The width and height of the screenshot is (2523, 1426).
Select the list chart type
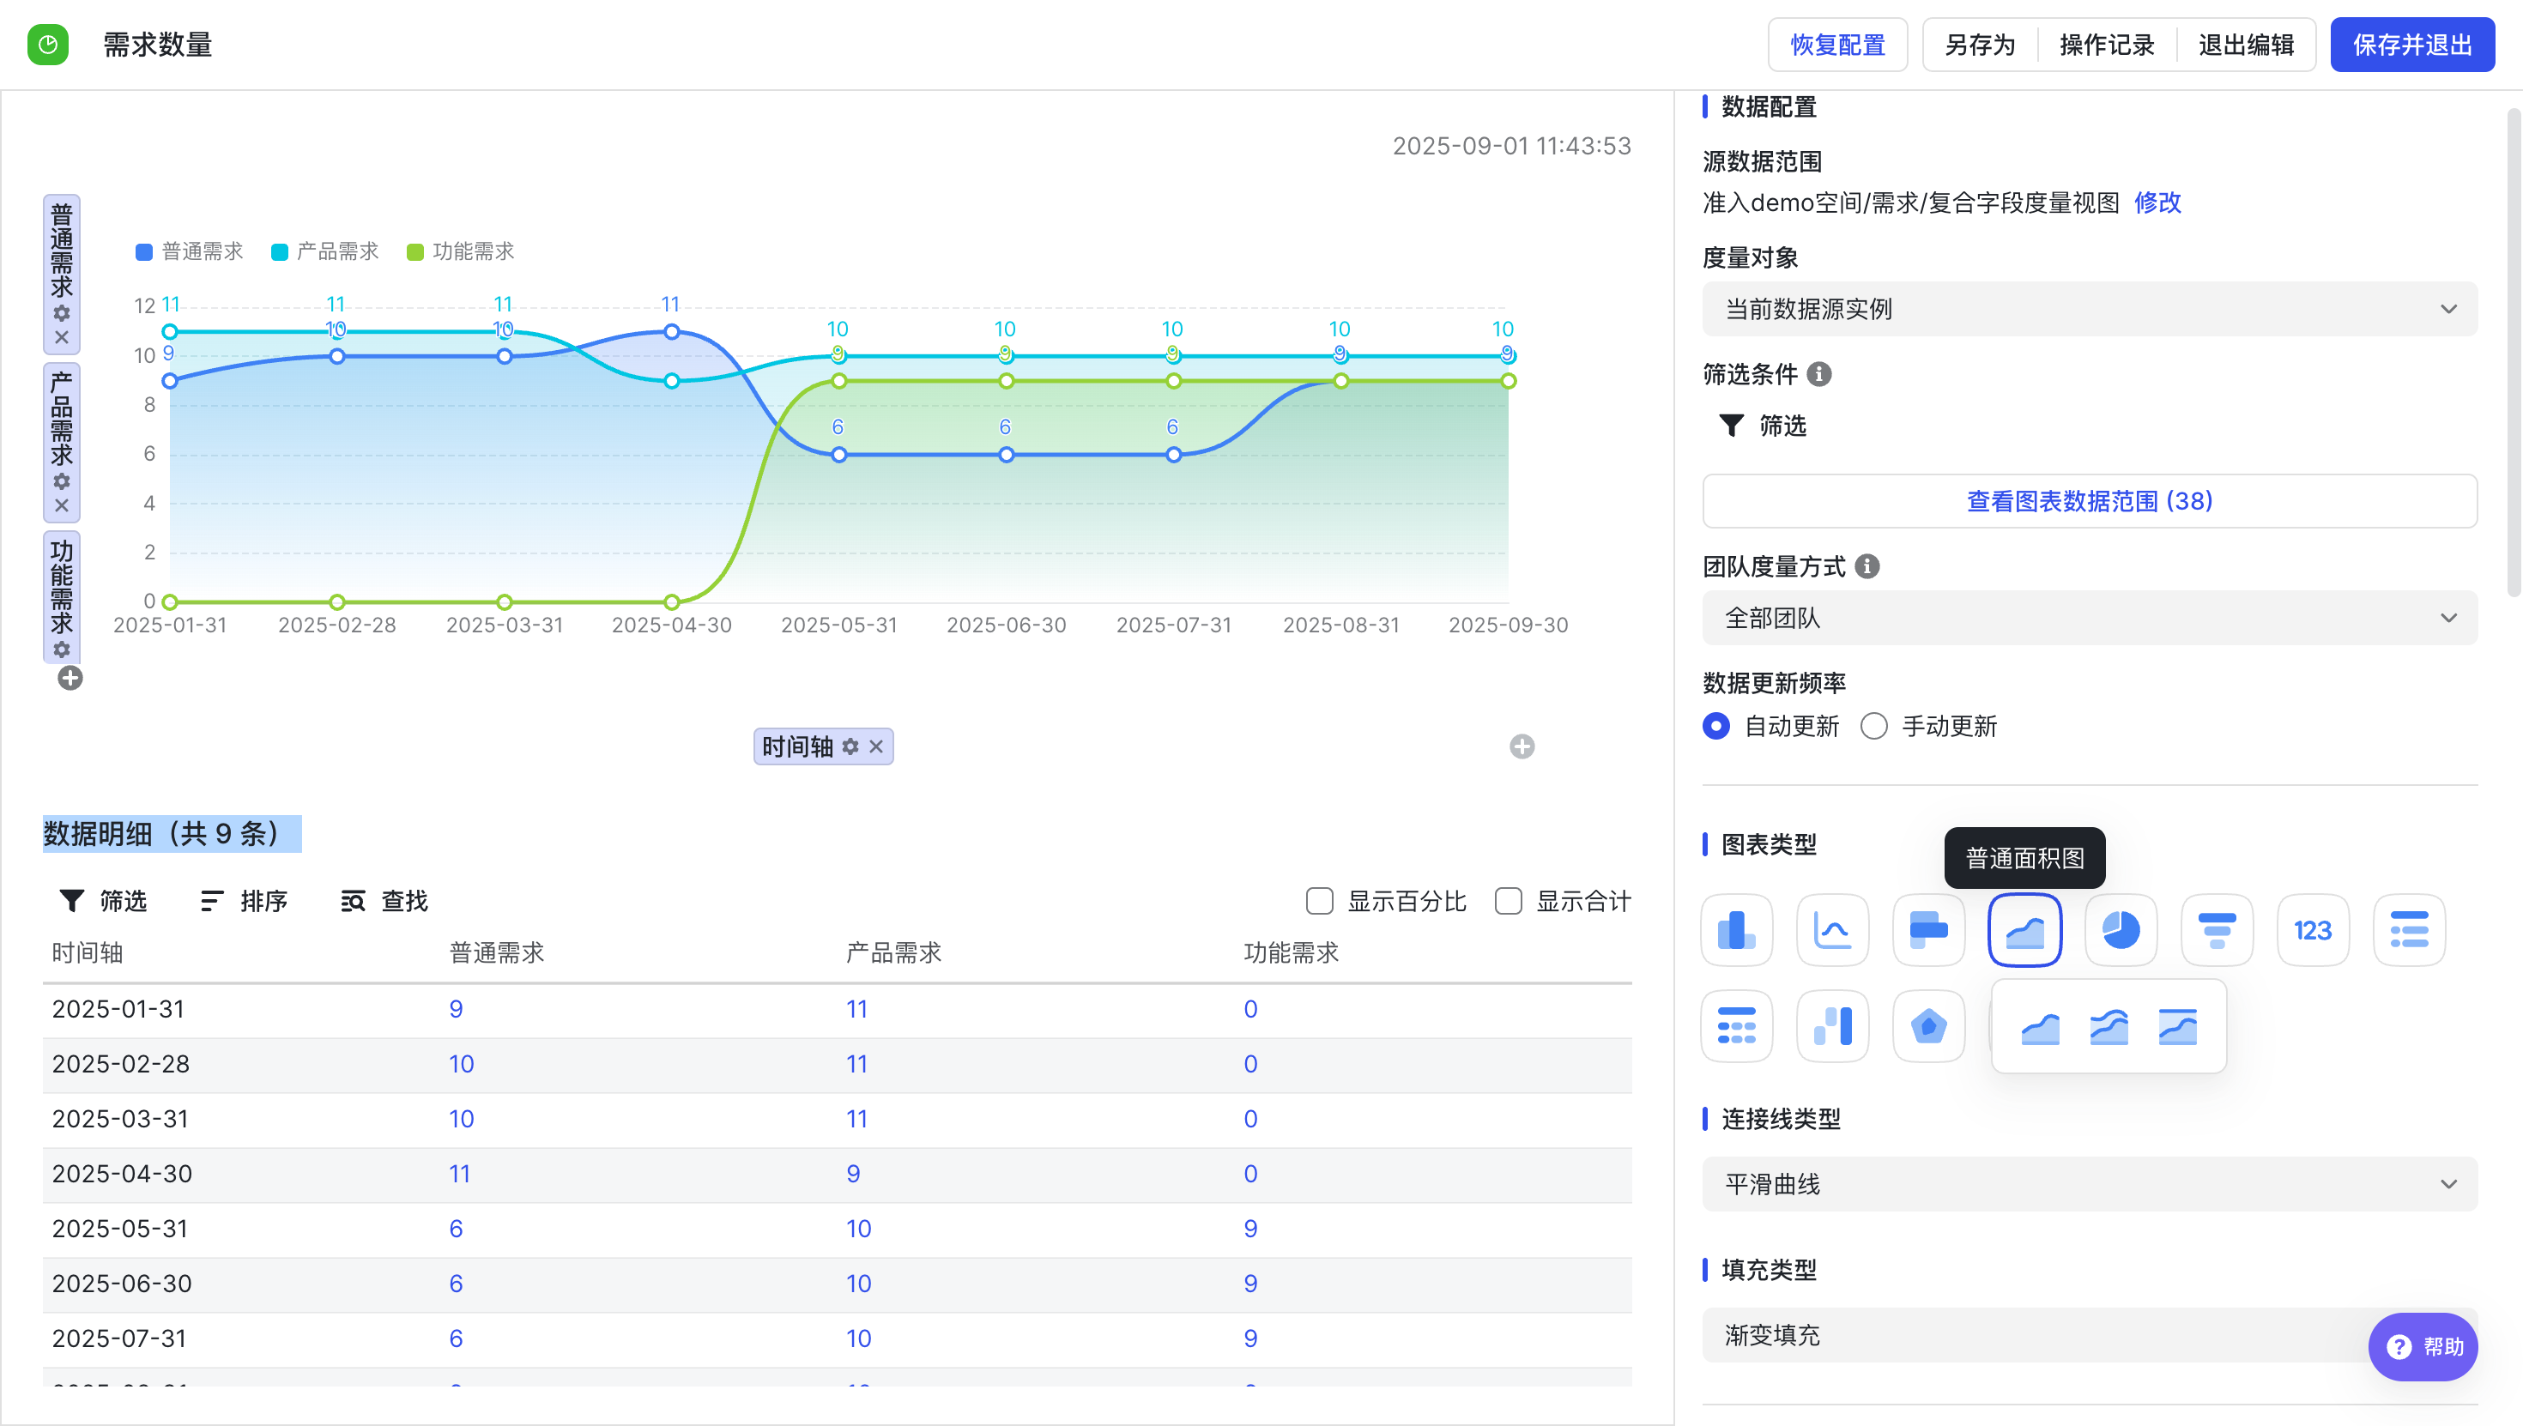point(2408,929)
